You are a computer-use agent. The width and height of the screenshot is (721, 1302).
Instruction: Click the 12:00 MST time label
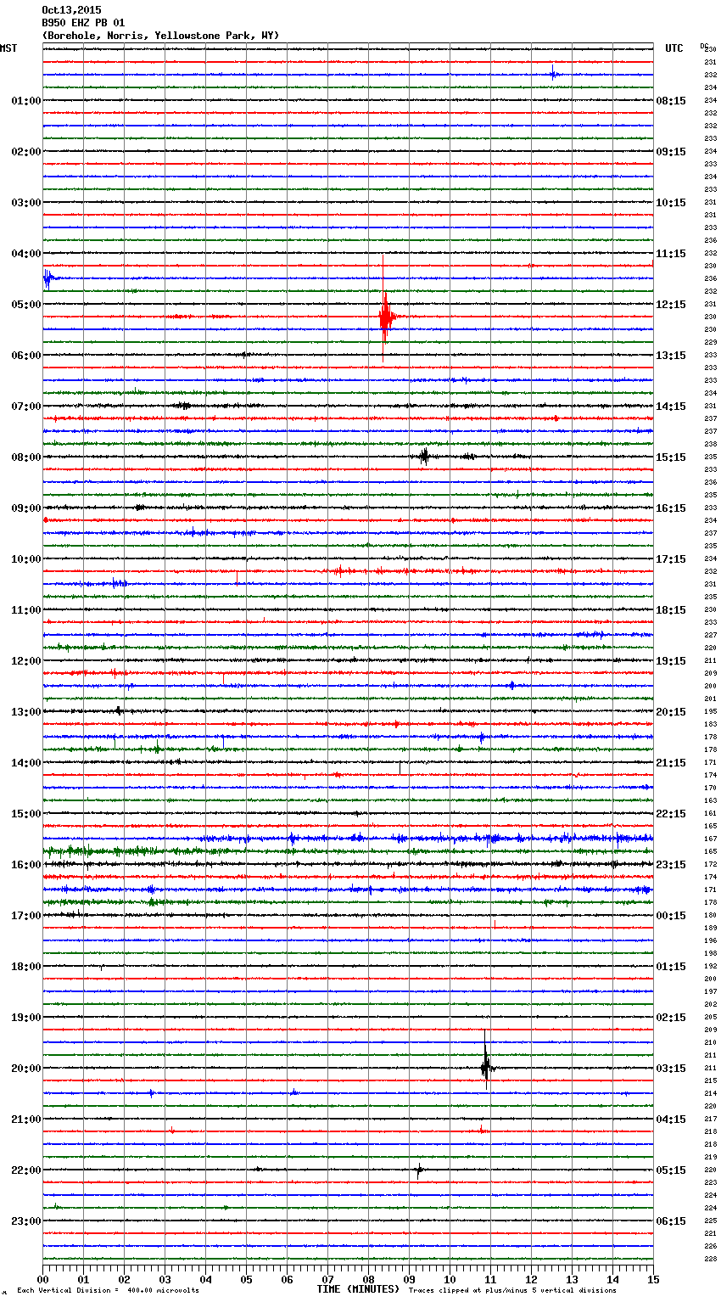point(25,661)
